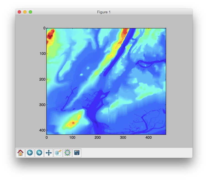Click the x-axis tick label 400
208x180 pixels.
[148, 137]
